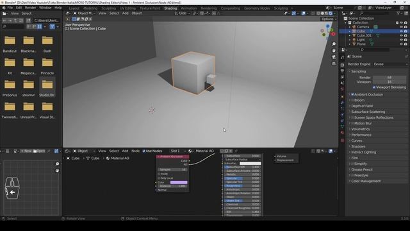Click select box tool icon under header
This screenshot has height=231, width=410.
pyautogui.click(x=74, y=19)
